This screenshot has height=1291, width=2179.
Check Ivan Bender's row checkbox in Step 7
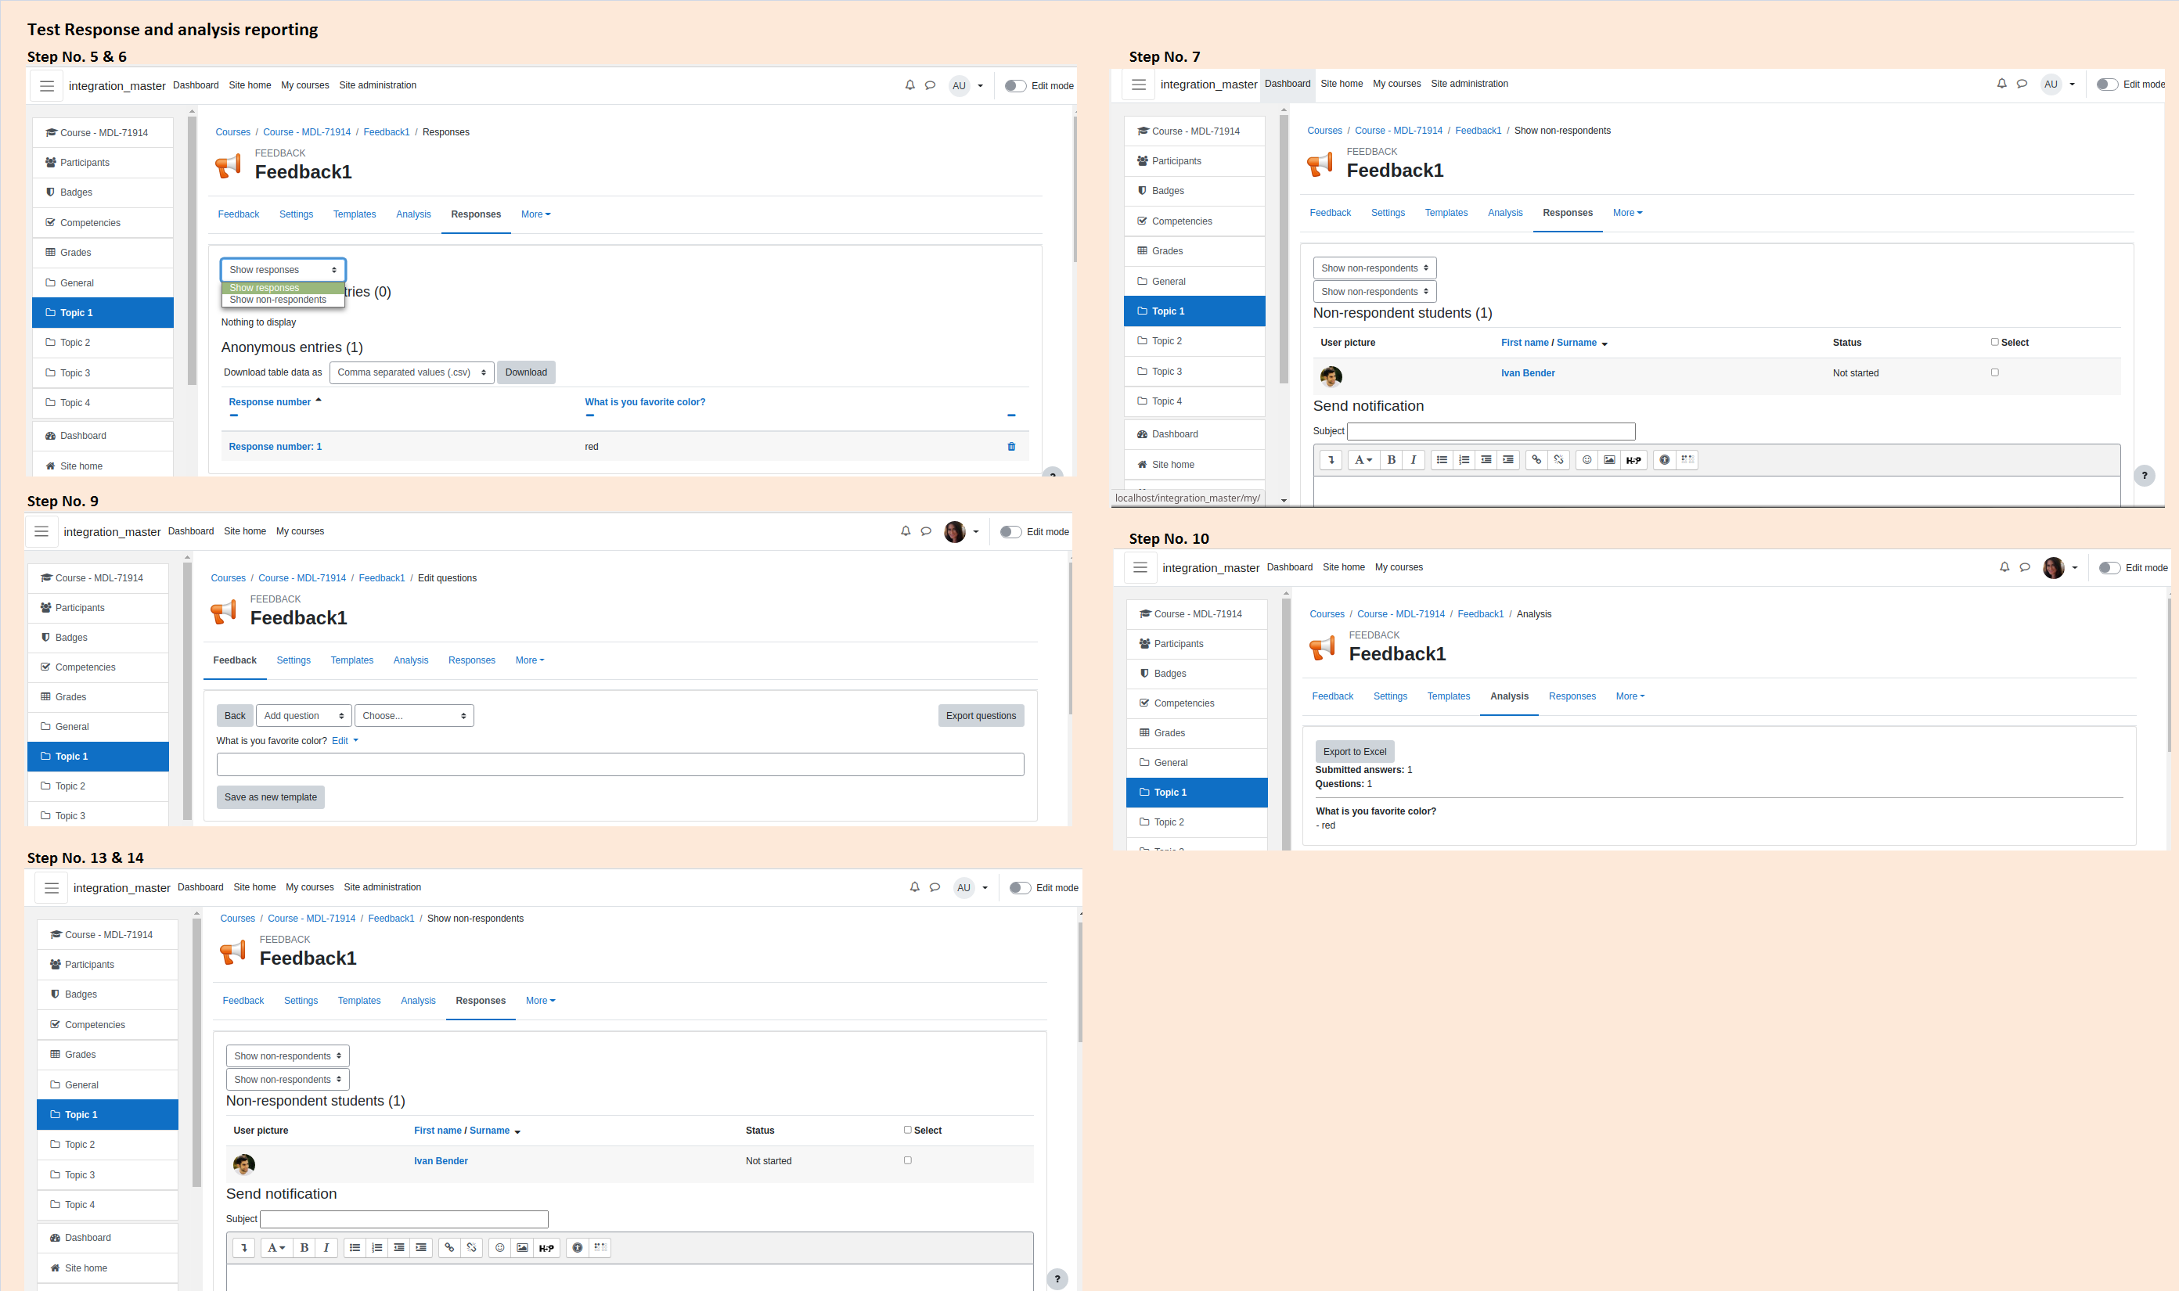point(1994,372)
